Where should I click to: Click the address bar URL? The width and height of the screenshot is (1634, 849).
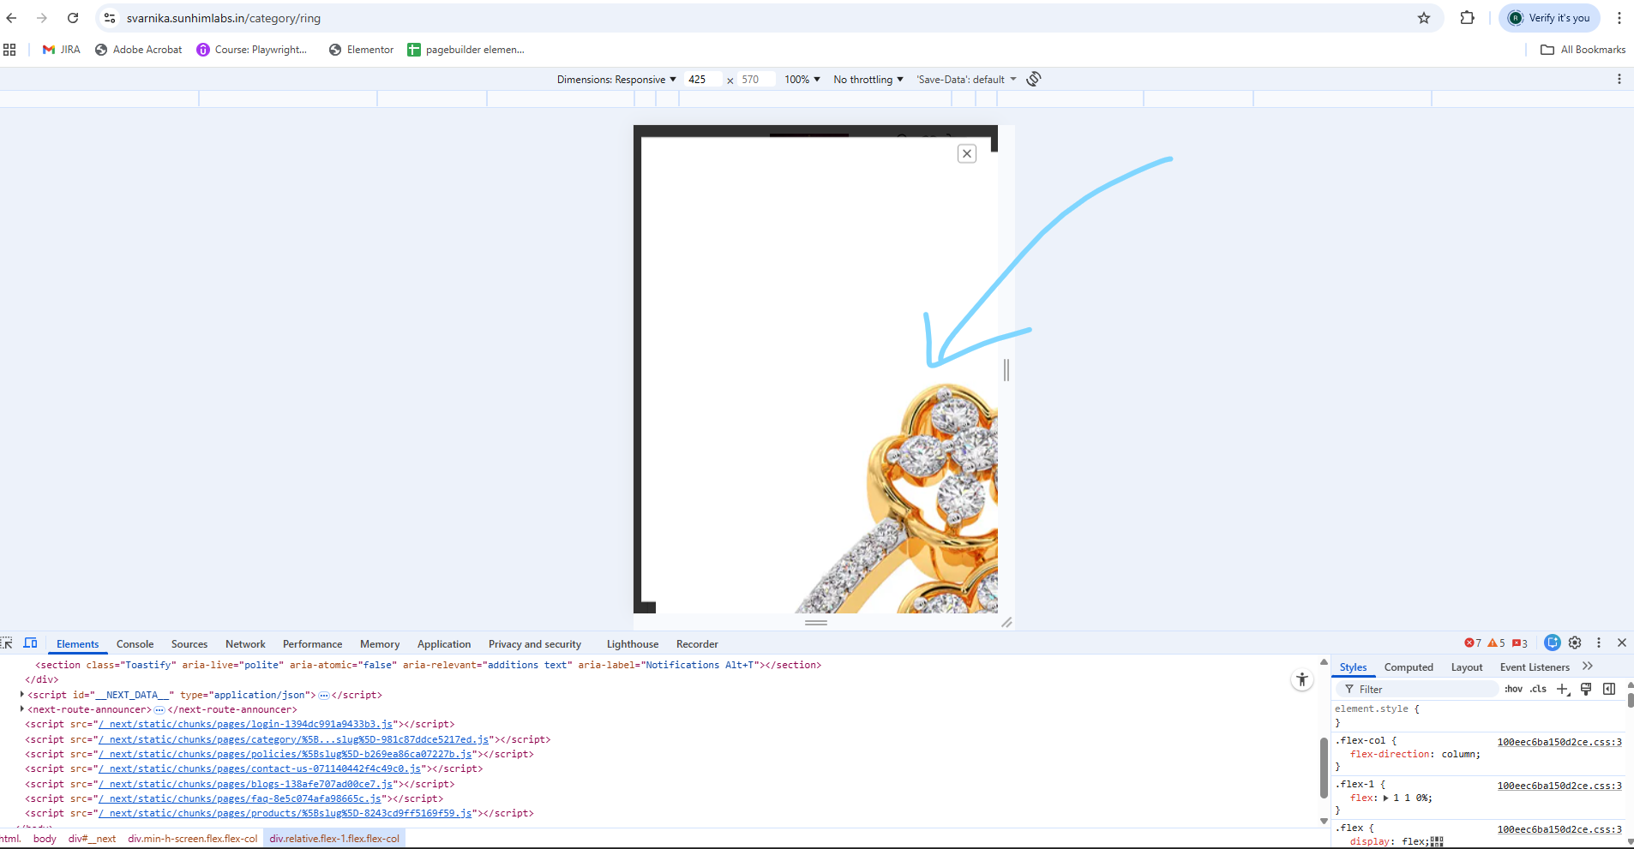(x=224, y=18)
